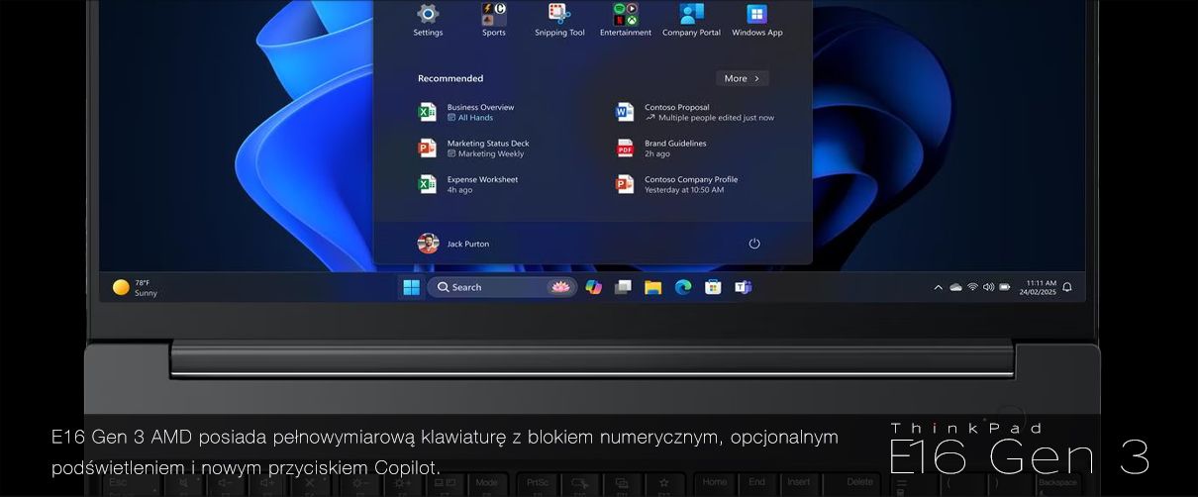The image size is (1198, 497).
Task: Launch Microsoft Edge from the taskbar
Action: pos(682,287)
